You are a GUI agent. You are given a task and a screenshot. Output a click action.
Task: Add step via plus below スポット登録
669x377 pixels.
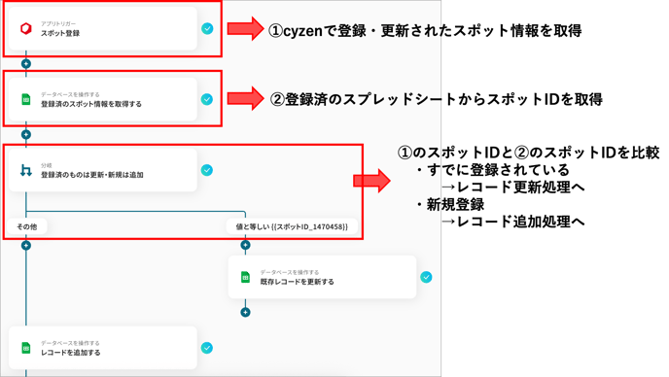tap(26, 63)
